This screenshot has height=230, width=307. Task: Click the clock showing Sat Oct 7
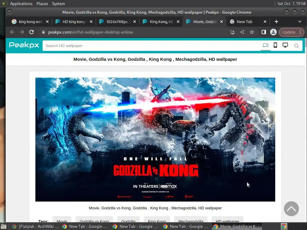click(291, 4)
